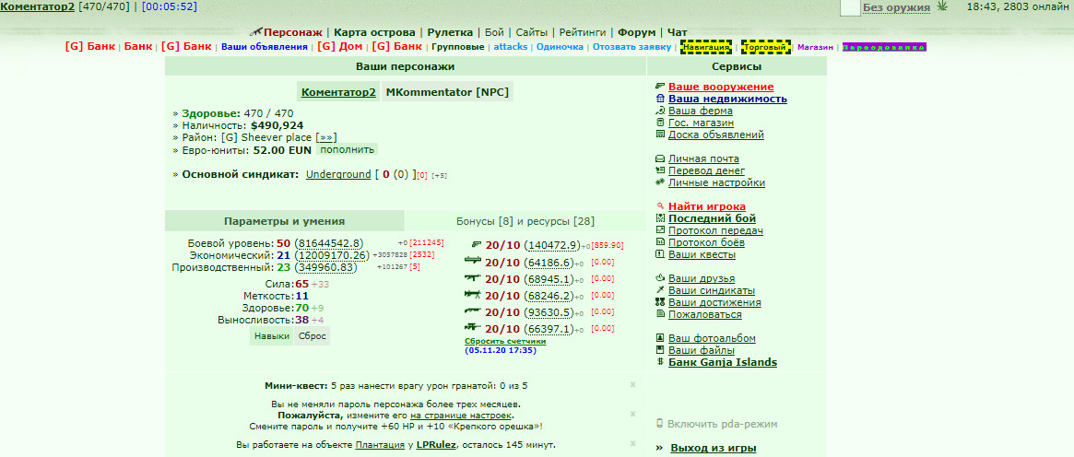Click the weapon icon beside 68246.2
This screenshot has width=1074, height=457.
point(474,294)
